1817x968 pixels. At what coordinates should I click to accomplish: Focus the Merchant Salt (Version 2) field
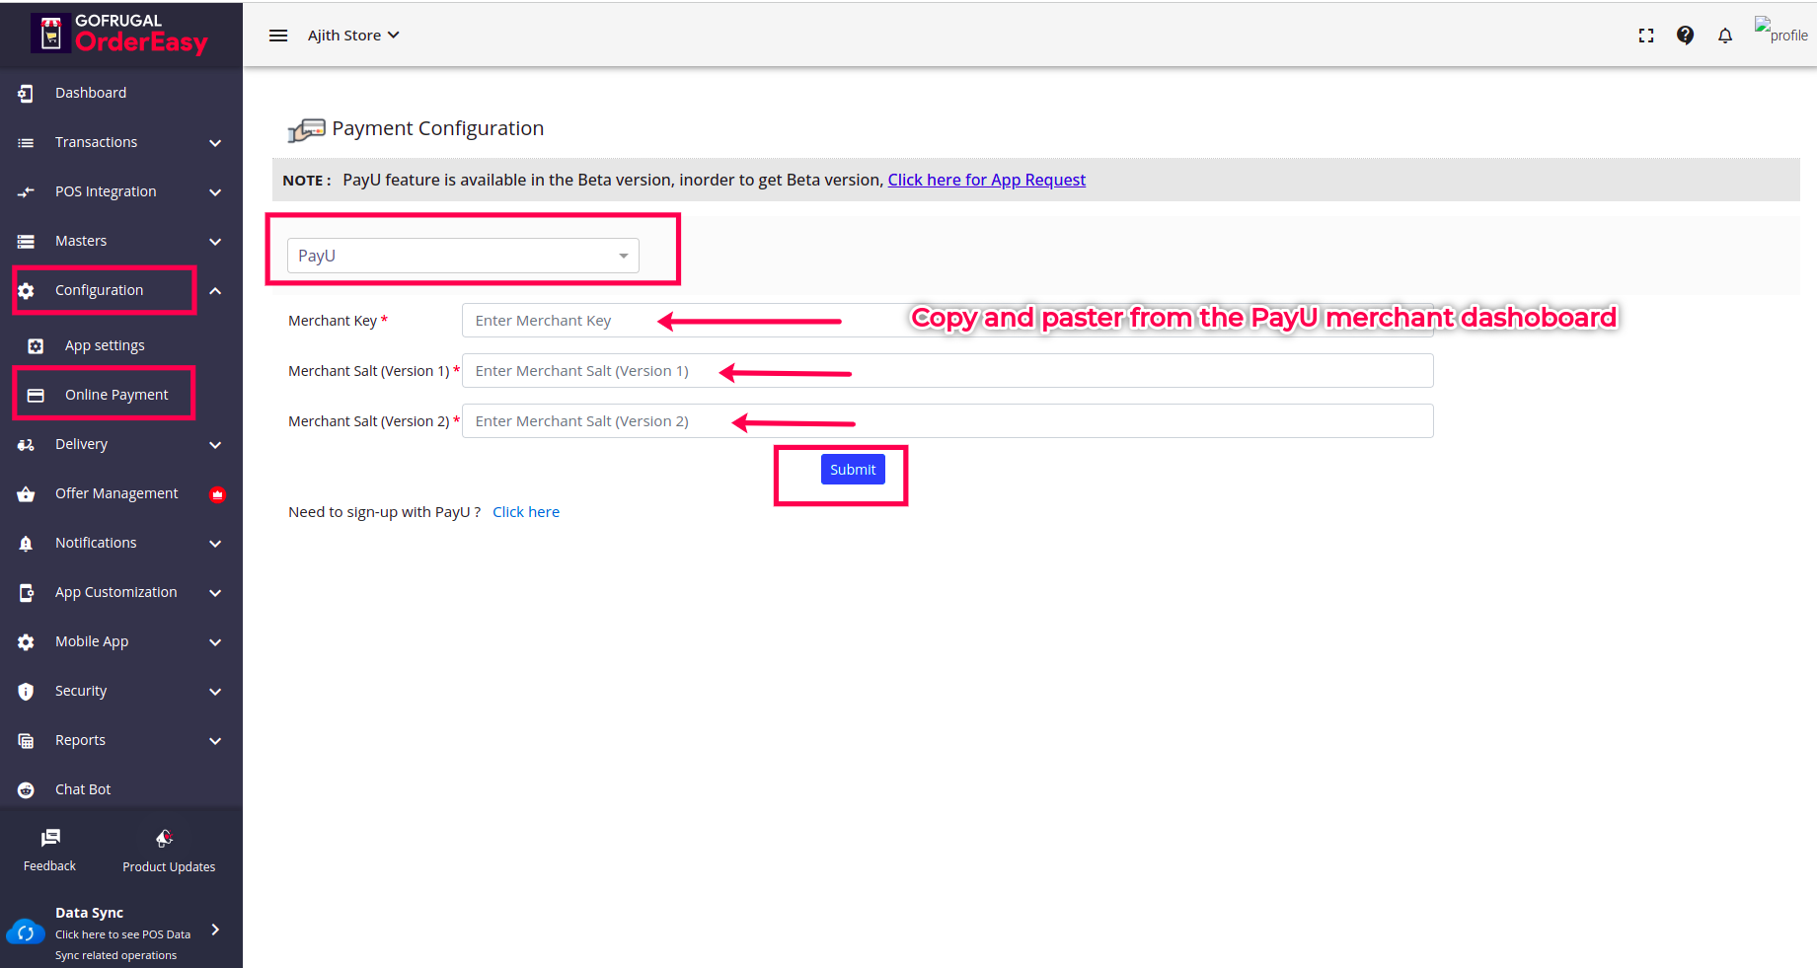click(x=947, y=421)
